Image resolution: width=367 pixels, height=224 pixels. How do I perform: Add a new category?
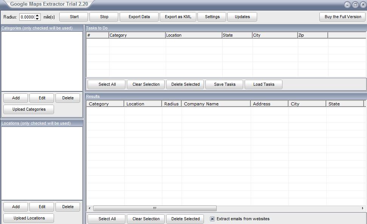[16, 98]
